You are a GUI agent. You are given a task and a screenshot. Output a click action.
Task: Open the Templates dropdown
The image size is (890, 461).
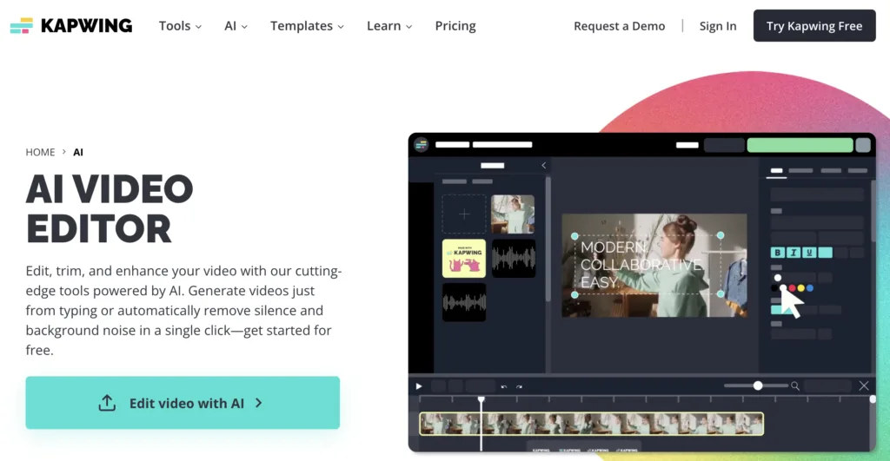pyautogui.click(x=307, y=26)
